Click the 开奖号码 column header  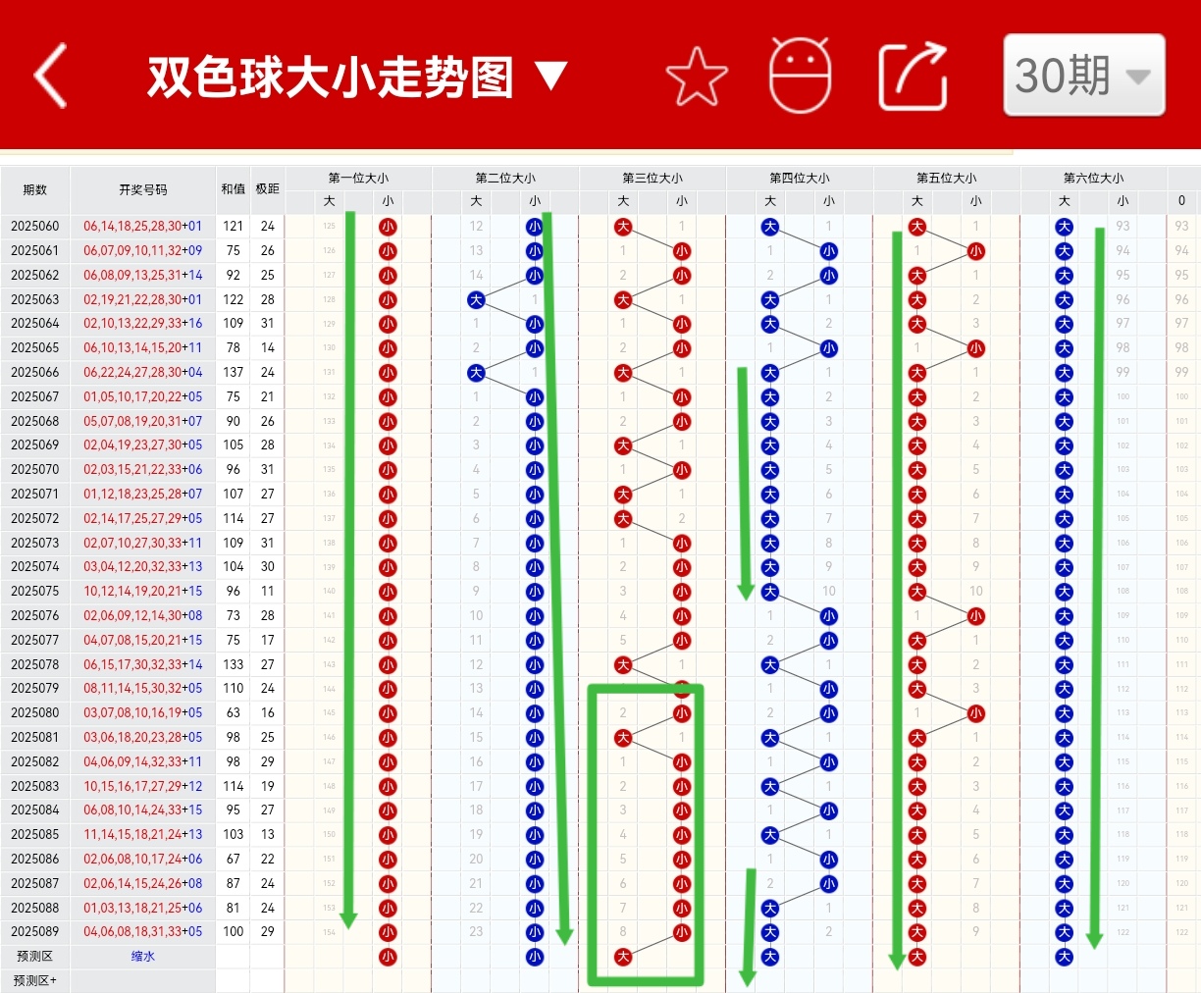click(142, 189)
